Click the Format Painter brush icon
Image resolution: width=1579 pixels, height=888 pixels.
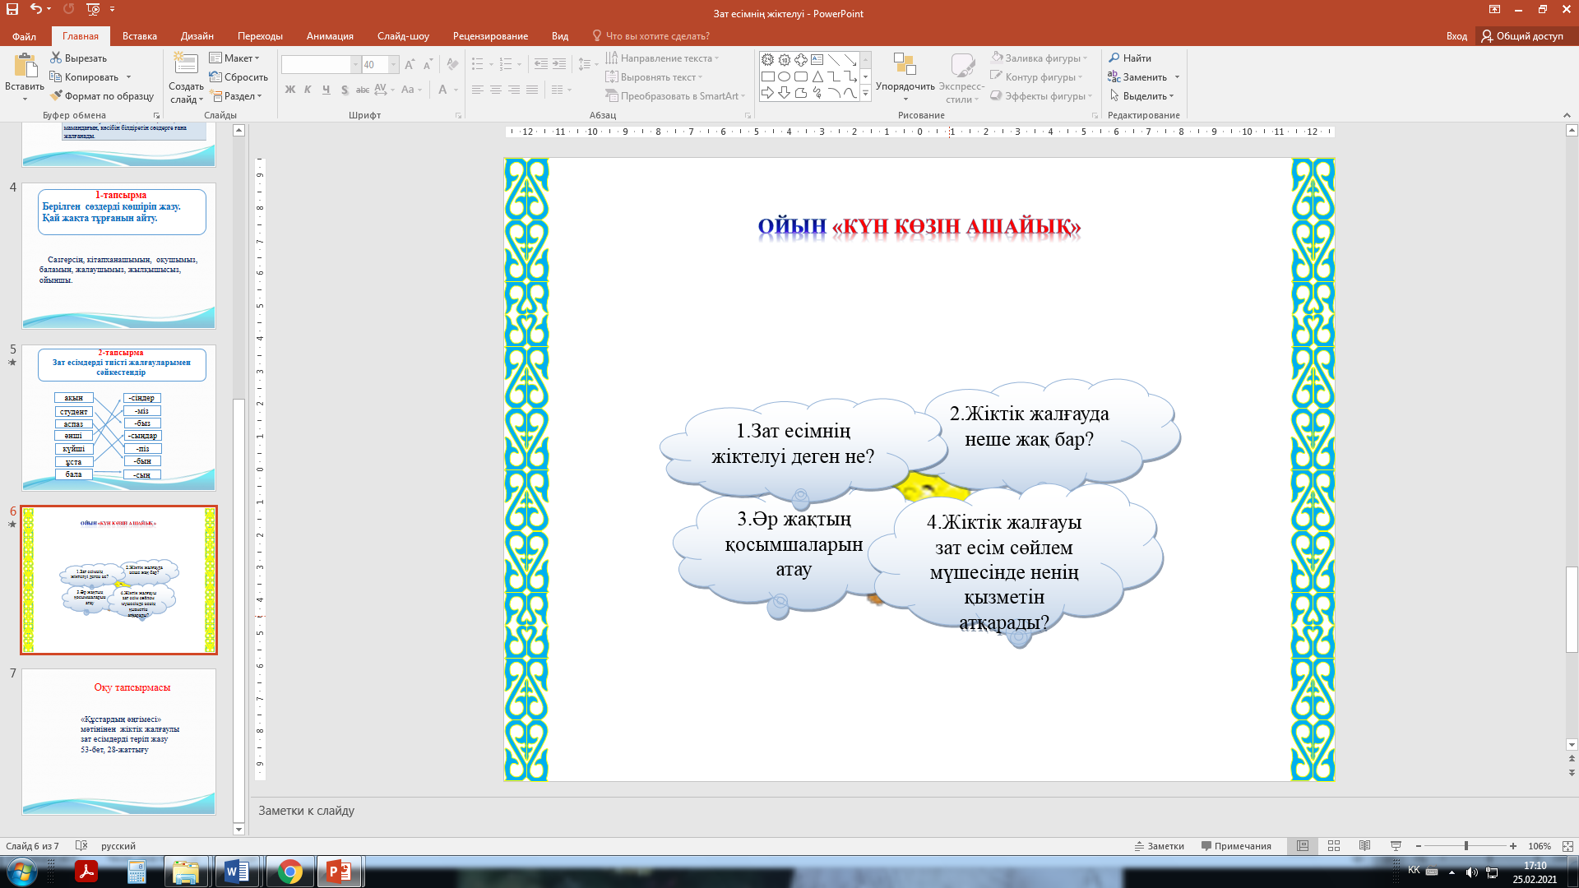56,96
